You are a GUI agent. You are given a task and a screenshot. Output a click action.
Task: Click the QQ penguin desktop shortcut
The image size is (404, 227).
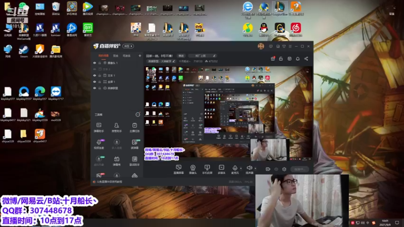click(x=264, y=30)
